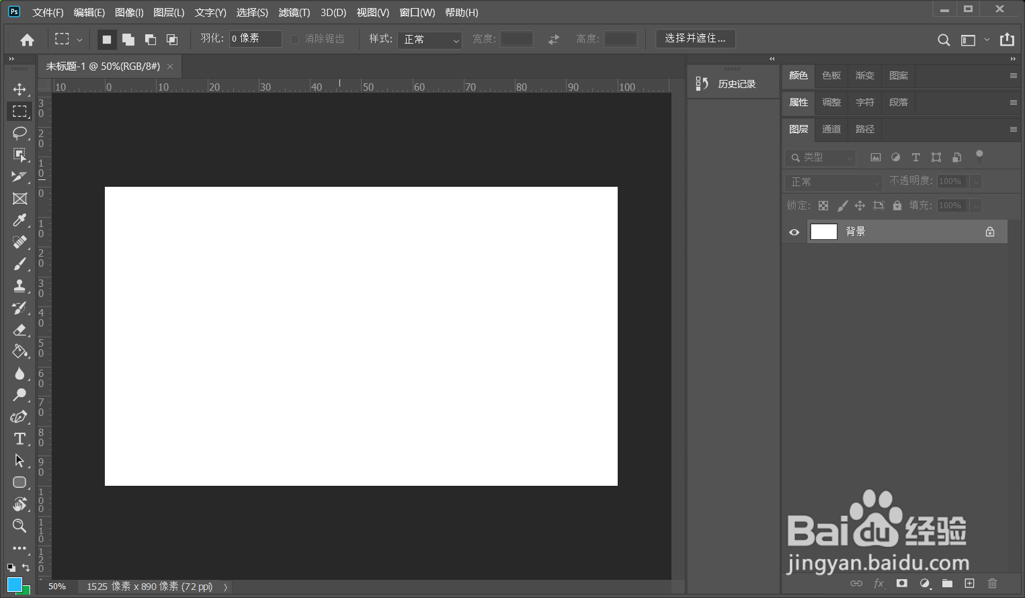The width and height of the screenshot is (1025, 598).
Task: Select the Move tool
Action: click(19, 89)
